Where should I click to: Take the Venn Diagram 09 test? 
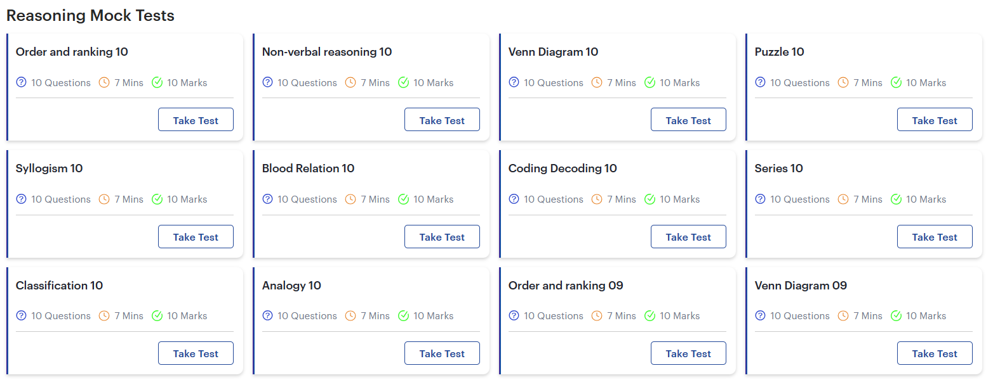pyautogui.click(x=935, y=353)
